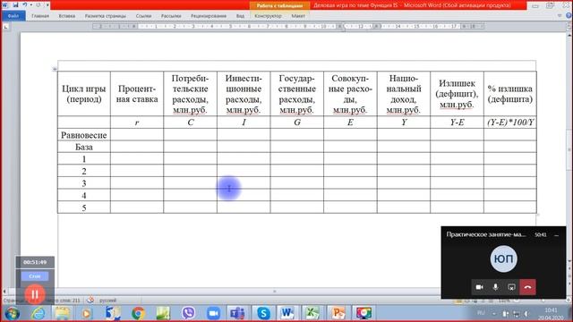This screenshot has width=573, height=322.
Task: Switch to the Вставка ribbon tab
Action: (67, 16)
